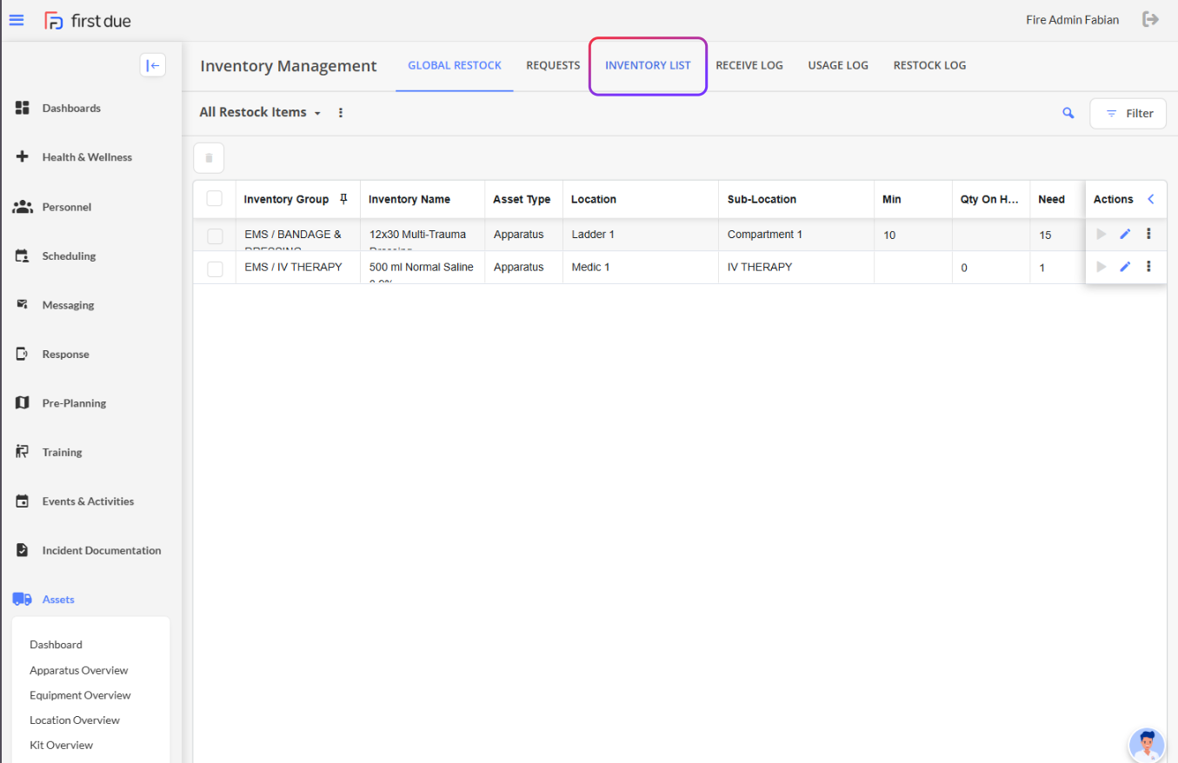Viewport: 1178px width, 763px height.
Task: Click the Min value 10
Action: click(889, 236)
